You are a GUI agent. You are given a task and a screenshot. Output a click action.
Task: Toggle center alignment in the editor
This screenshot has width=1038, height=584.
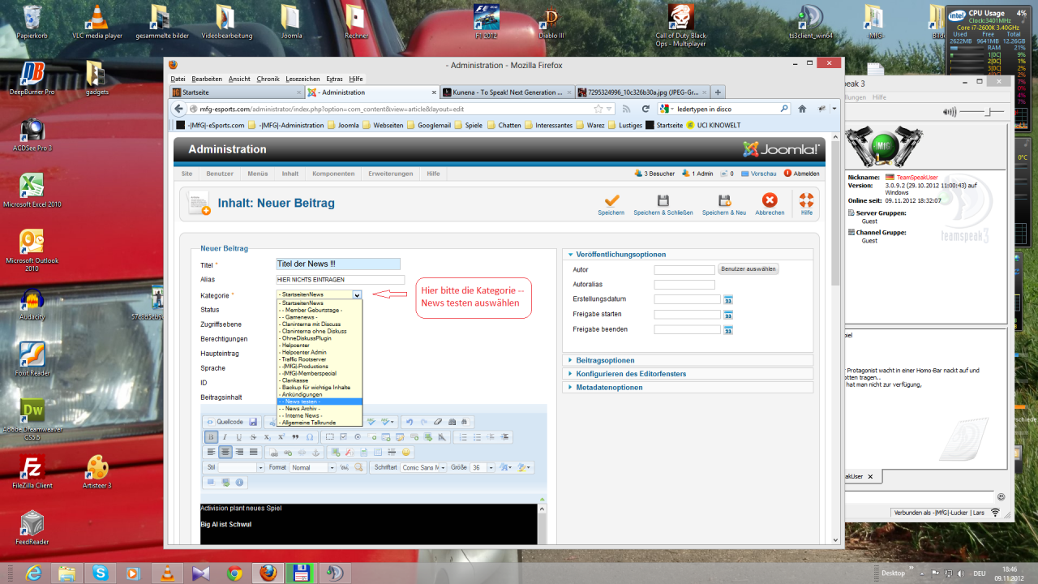pos(225,452)
